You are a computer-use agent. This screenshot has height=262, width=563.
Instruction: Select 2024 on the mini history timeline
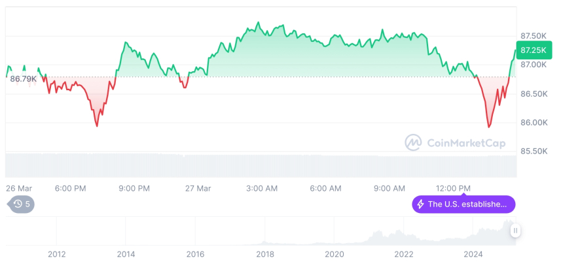[x=473, y=254]
